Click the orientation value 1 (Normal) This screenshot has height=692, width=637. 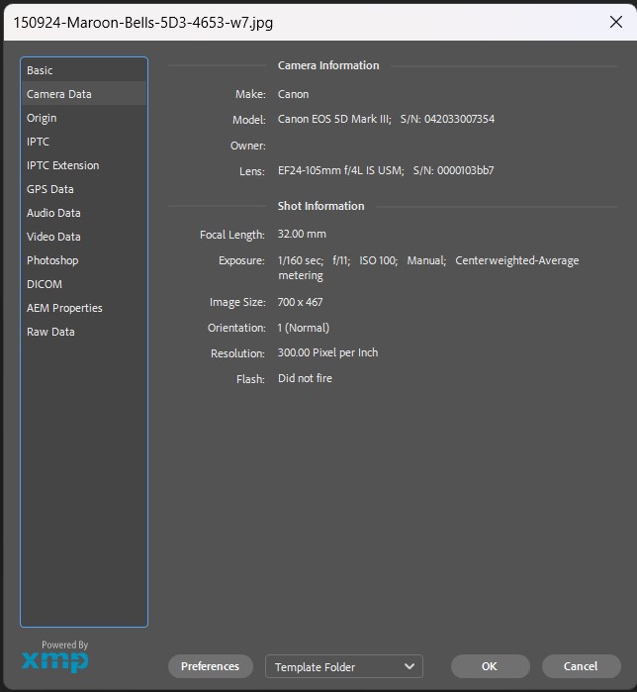304,328
